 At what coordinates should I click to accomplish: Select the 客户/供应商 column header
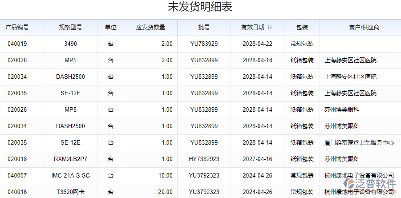point(364,28)
